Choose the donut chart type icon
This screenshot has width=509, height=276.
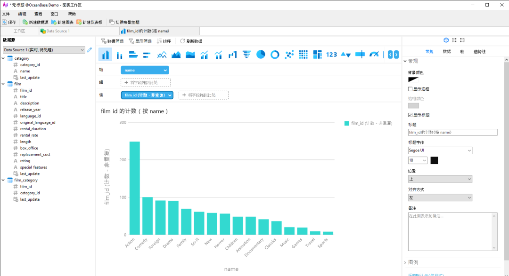(275, 55)
